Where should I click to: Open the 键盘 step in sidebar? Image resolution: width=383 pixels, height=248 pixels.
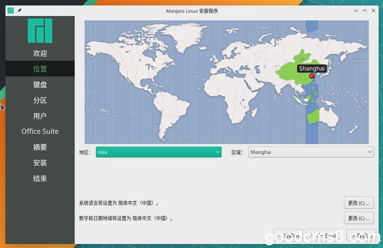click(40, 84)
